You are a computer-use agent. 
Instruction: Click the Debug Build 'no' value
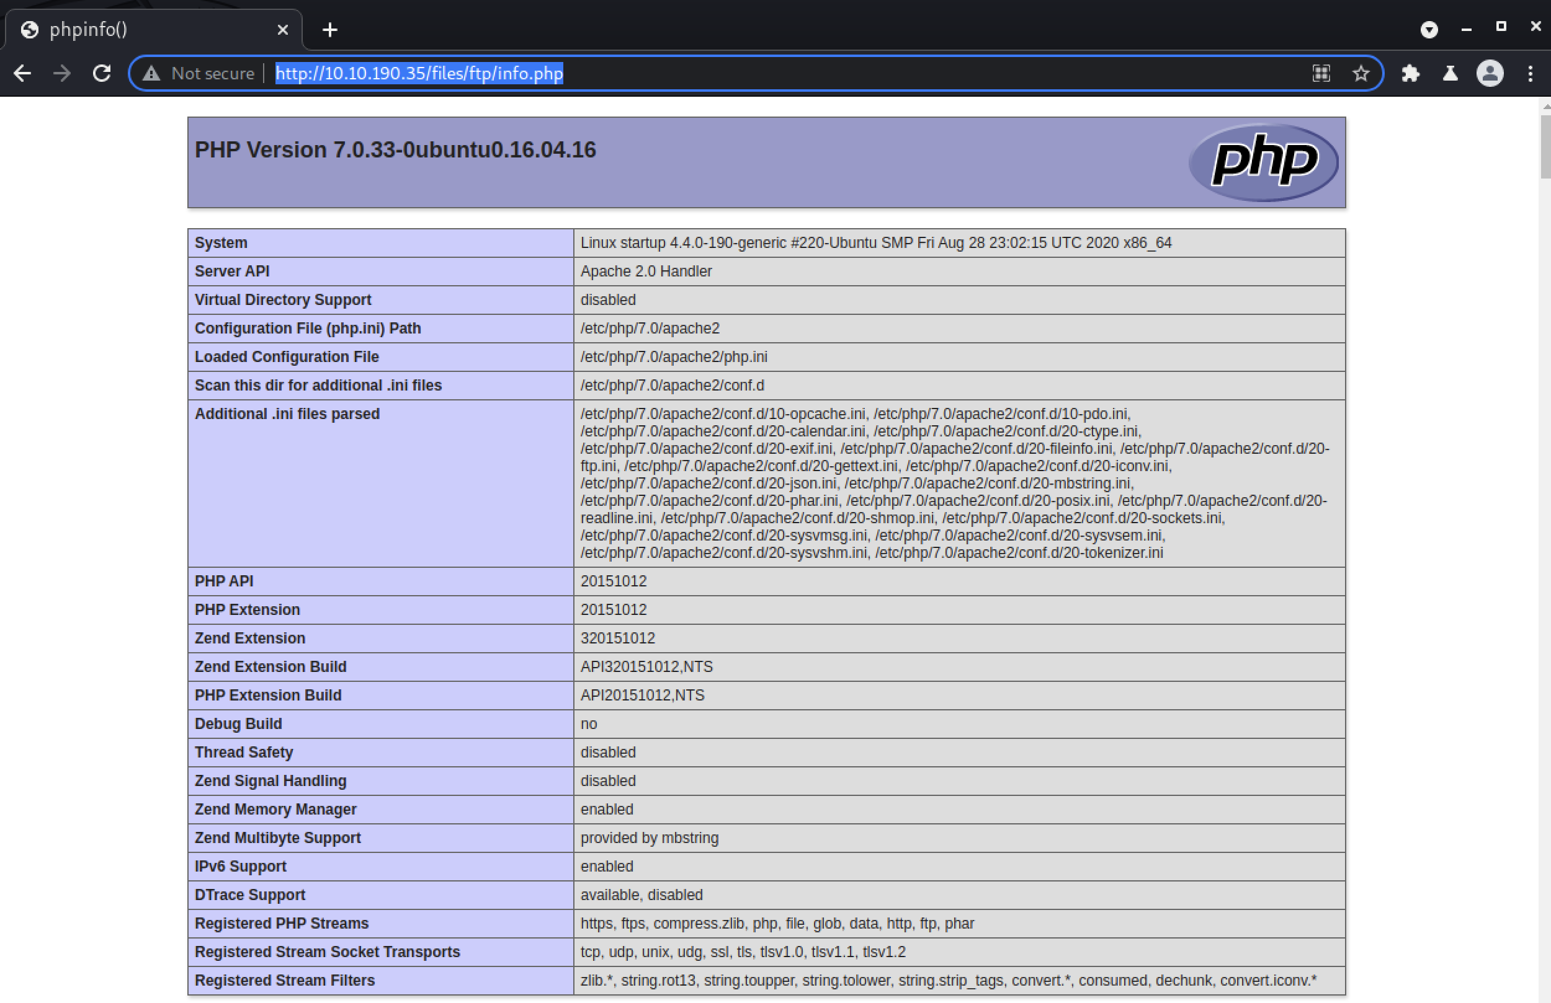[x=589, y=725]
